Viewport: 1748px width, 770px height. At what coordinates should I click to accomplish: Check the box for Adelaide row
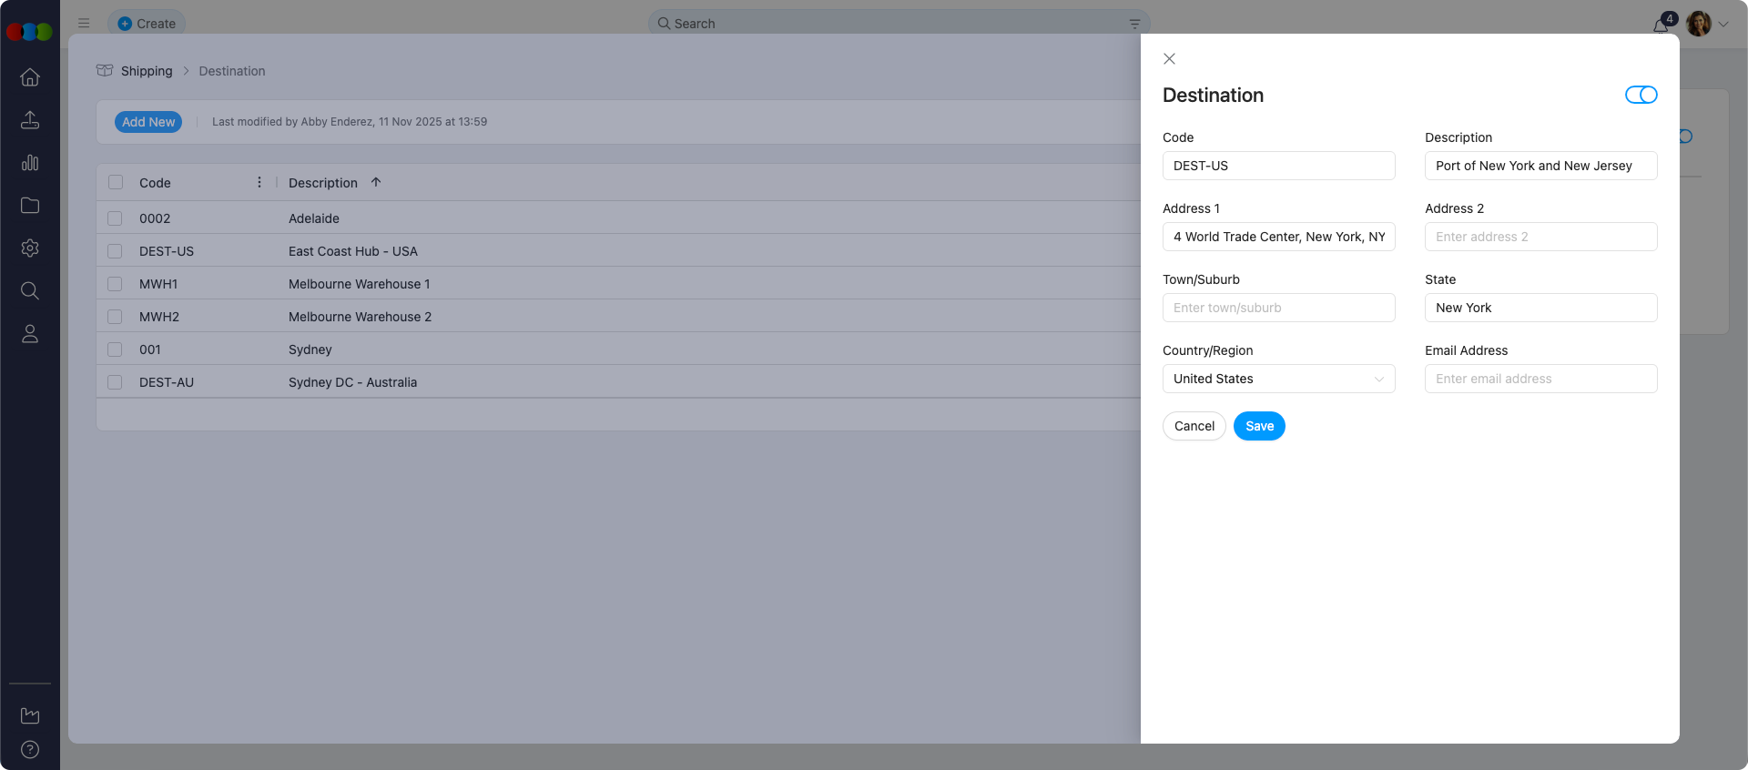pos(115,218)
